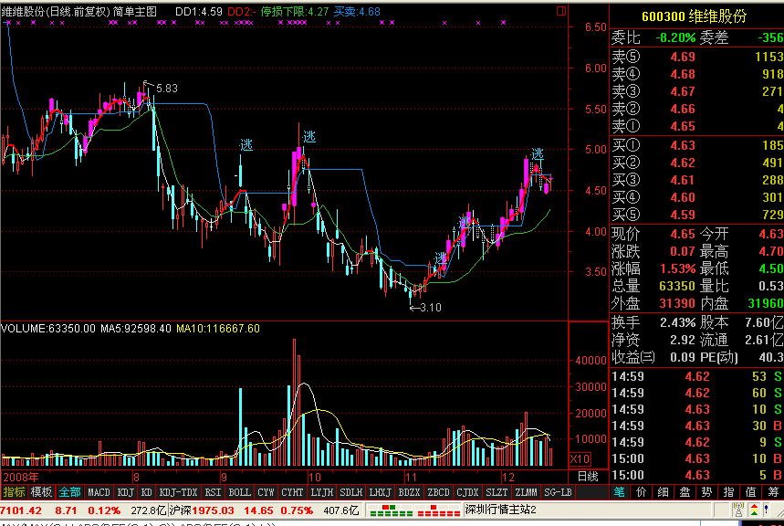Open the 值 value tab

click(x=750, y=492)
